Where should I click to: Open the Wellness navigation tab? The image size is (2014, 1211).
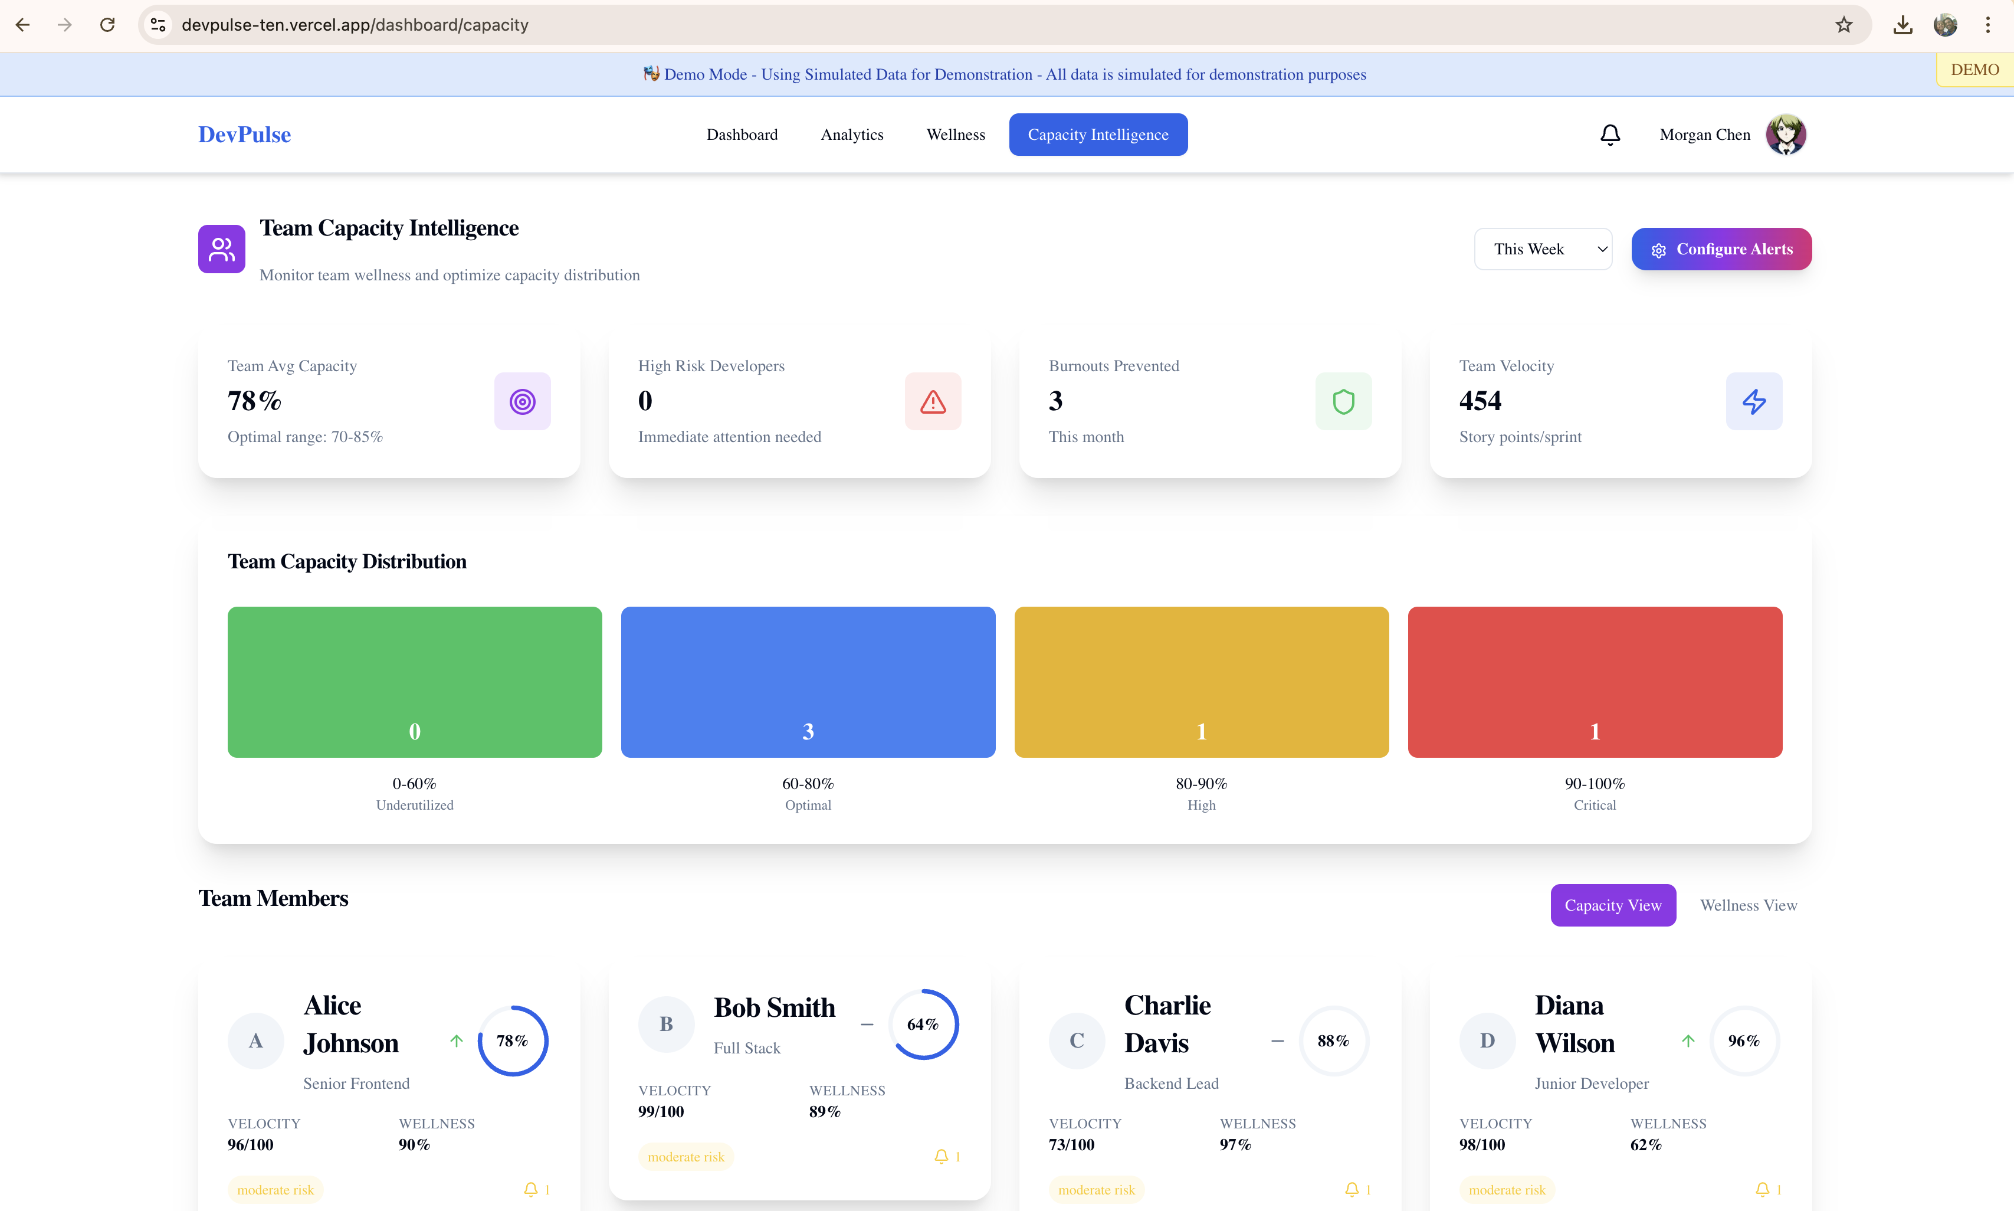pyautogui.click(x=955, y=135)
